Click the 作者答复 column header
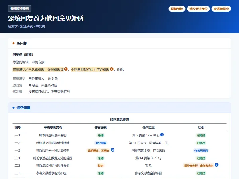Screen dimensions: 239x179 tap(101, 127)
